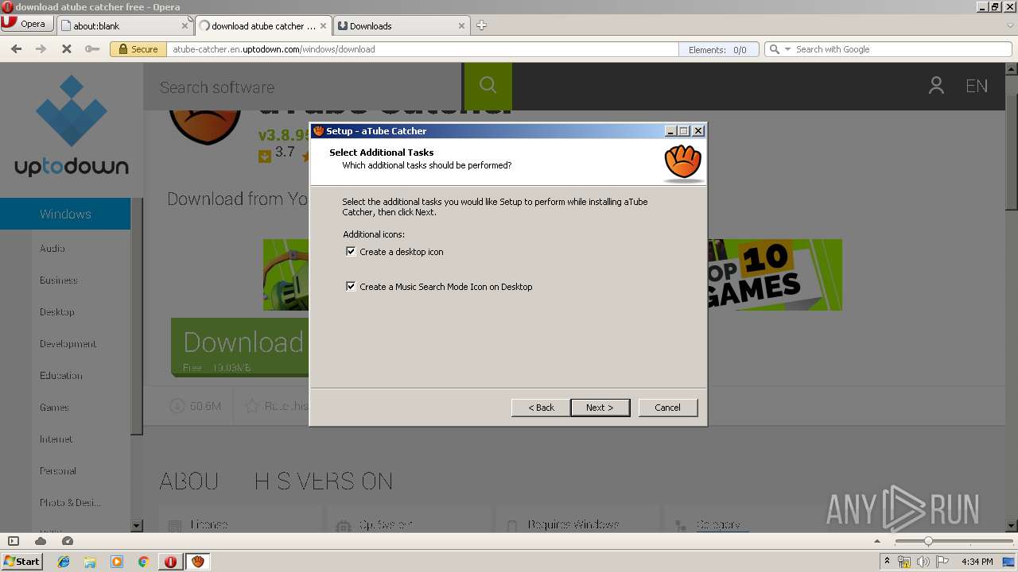
Task: Go back in Opera browser history
Action: (16, 49)
